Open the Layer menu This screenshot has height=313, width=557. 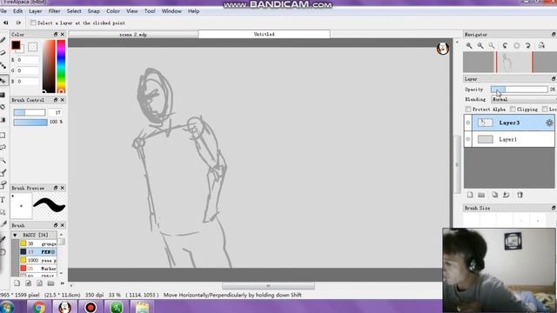pyautogui.click(x=35, y=11)
